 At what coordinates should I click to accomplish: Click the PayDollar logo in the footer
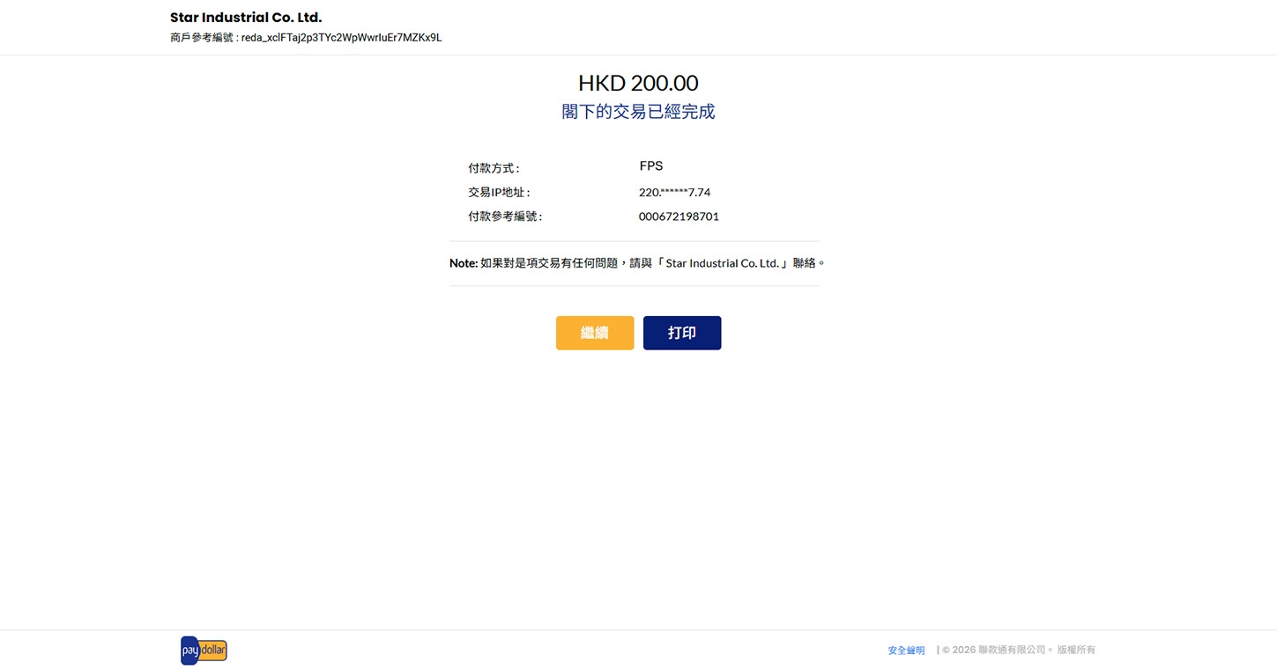click(204, 651)
